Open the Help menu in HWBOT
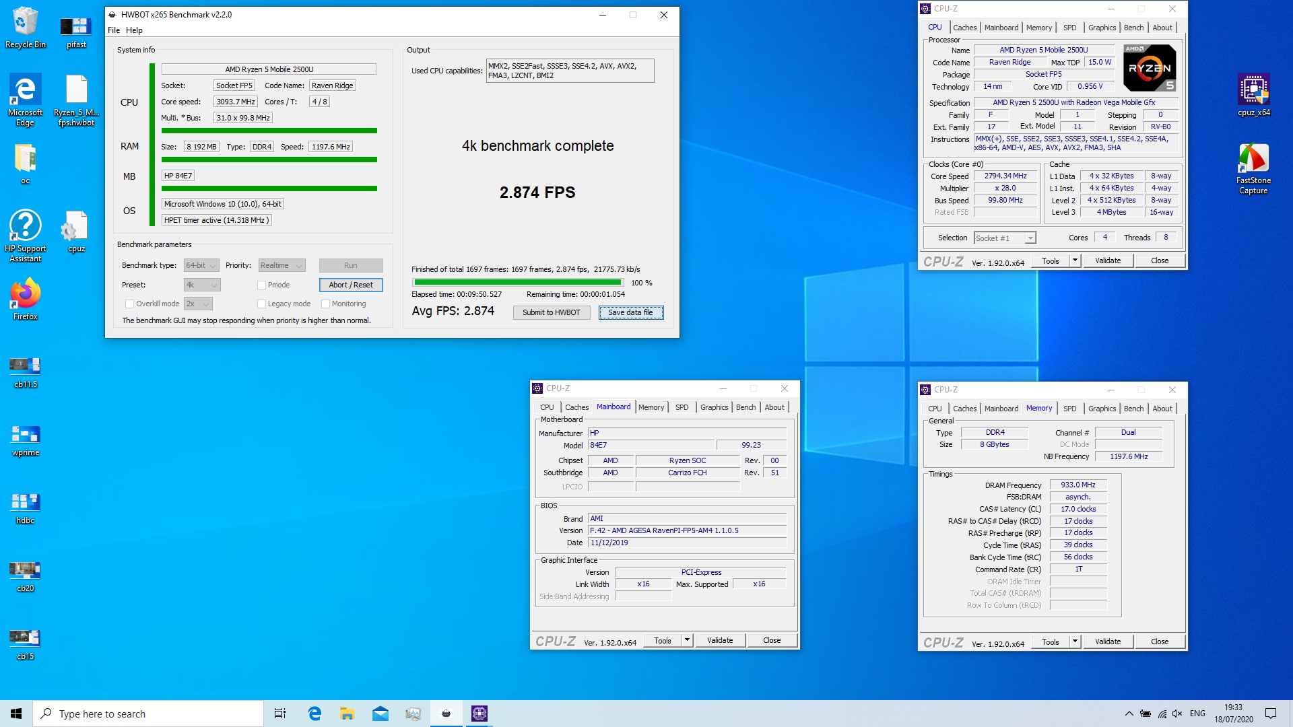This screenshot has height=727, width=1293. click(134, 30)
